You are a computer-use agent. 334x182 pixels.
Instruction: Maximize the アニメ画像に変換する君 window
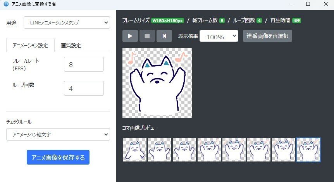click(x=308, y=4)
